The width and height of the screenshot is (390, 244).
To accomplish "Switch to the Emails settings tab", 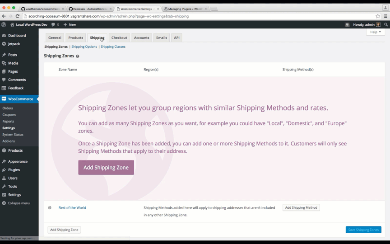I will (162, 38).
